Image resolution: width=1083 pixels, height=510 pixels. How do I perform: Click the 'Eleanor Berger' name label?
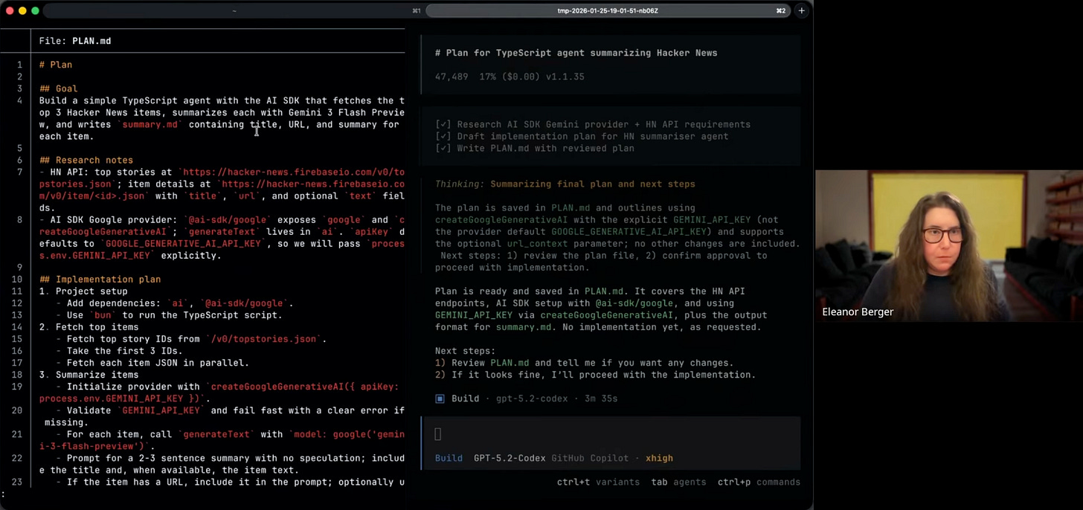tap(858, 312)
